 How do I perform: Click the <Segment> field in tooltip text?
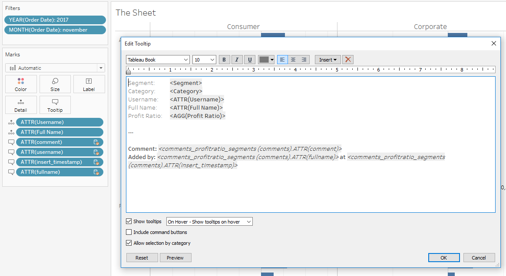186,83
